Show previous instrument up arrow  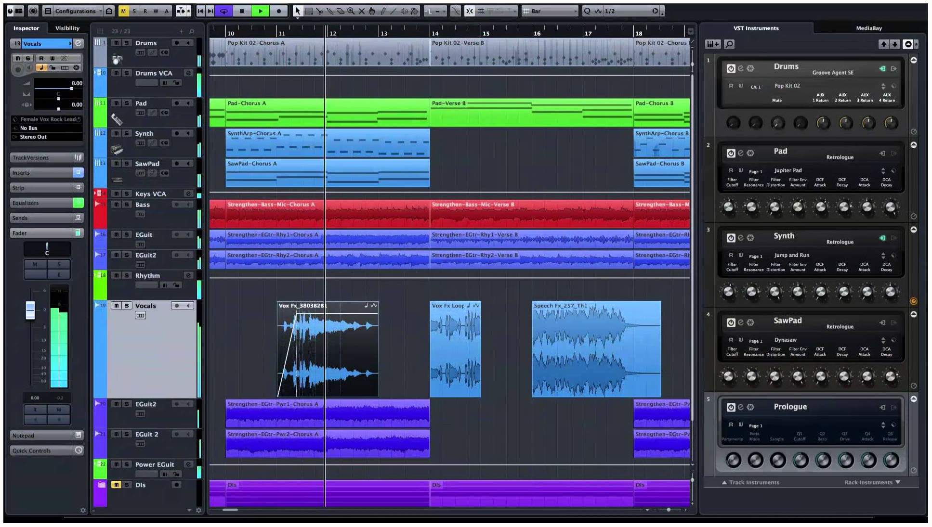pyautogui.click(x=883, y=44)
